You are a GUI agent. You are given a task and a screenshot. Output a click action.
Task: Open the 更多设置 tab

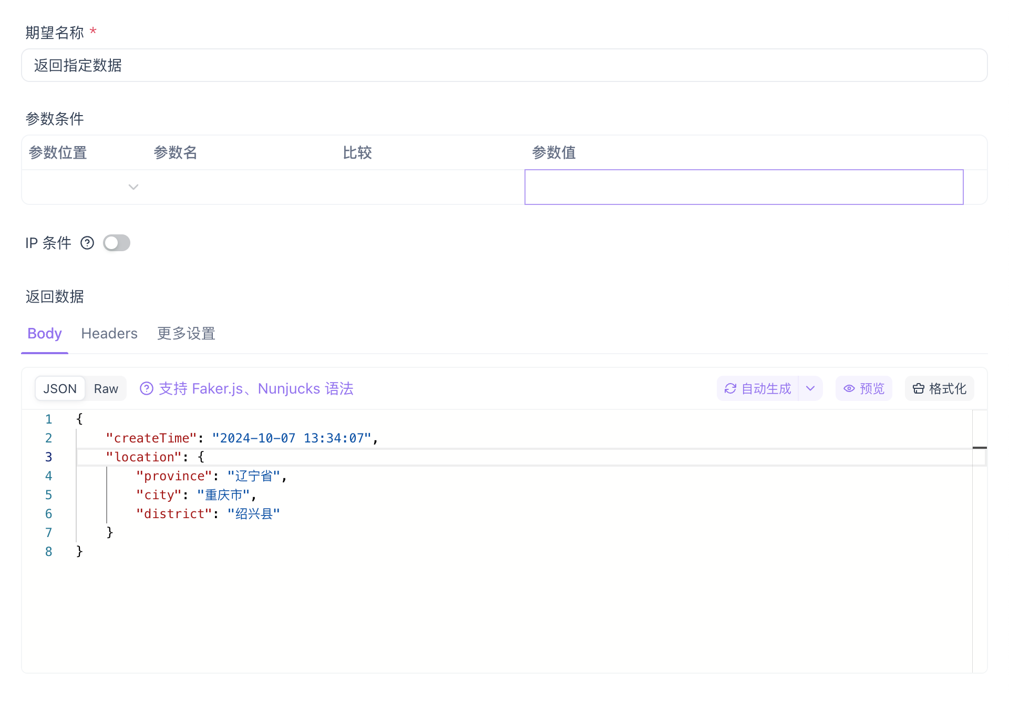(187, 333)
